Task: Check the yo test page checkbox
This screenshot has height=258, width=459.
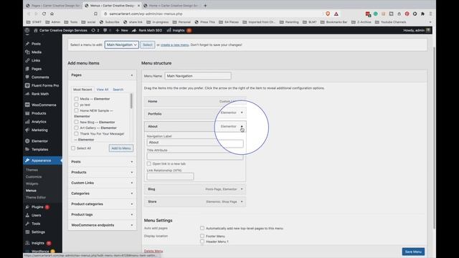Action: 76,105
